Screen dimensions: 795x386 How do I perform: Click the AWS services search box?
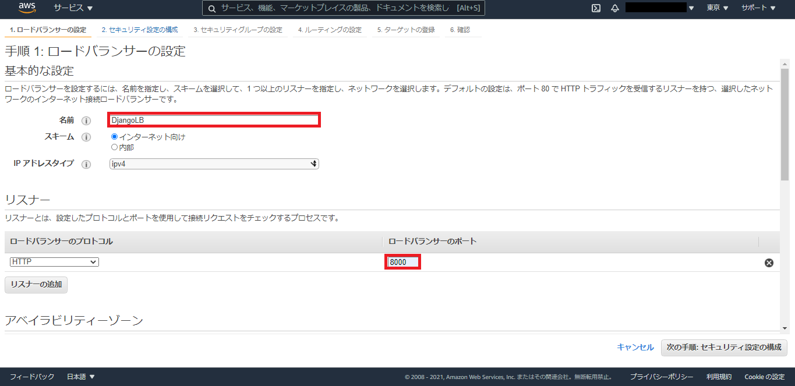(x=344, y=8)
